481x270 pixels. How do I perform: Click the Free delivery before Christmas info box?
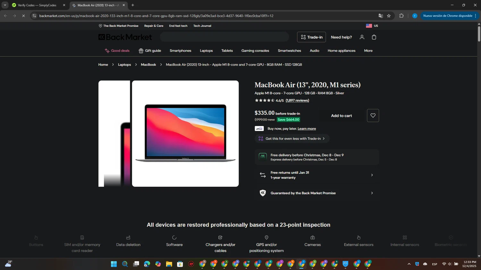(x=317, y=157)
